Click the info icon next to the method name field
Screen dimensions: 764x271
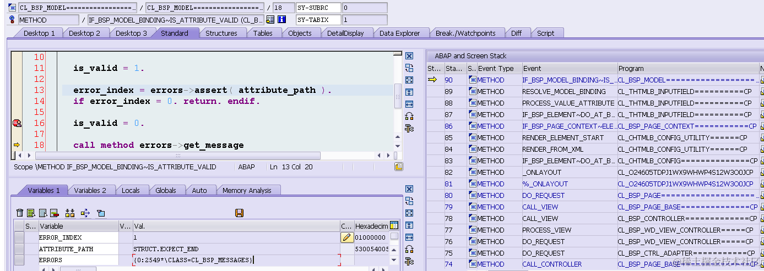point(282,20)
